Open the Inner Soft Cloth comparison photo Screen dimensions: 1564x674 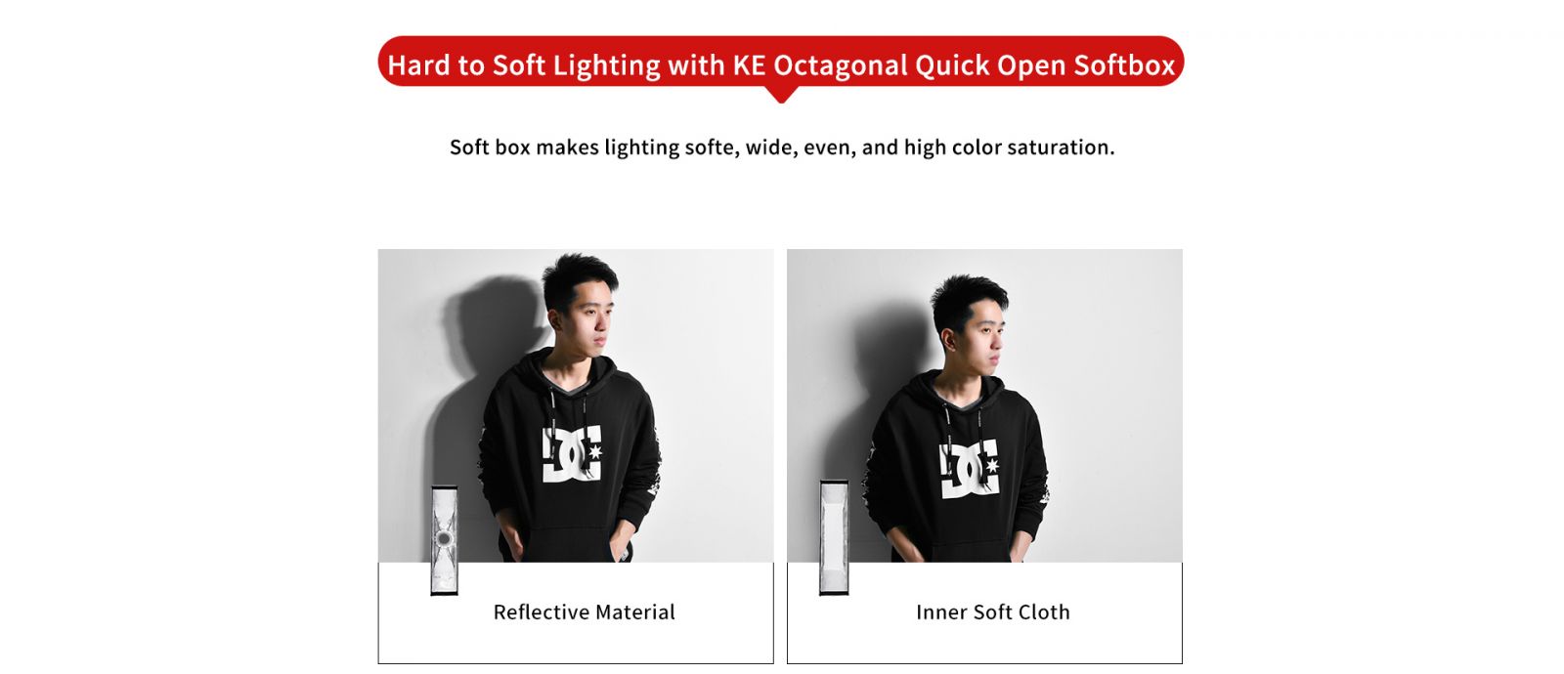pyautogui.click(x=984, y=405)
